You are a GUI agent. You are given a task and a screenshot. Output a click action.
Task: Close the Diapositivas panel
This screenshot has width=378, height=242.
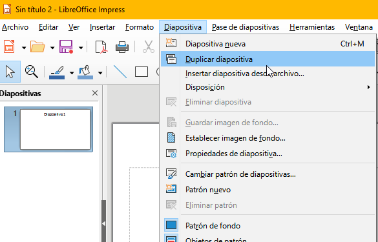coord(95,93)
